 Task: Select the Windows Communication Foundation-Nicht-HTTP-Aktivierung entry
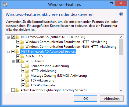(x=71, y=47)
